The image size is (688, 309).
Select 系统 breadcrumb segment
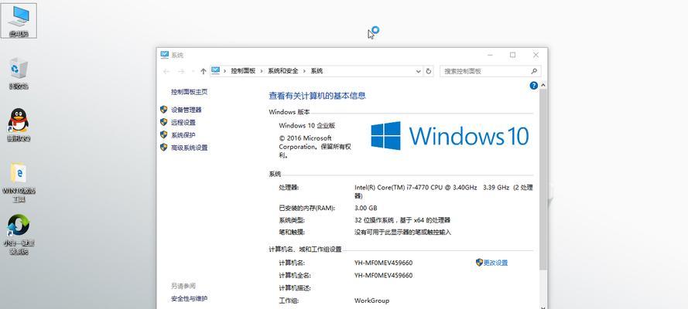(x=317, y=71)
